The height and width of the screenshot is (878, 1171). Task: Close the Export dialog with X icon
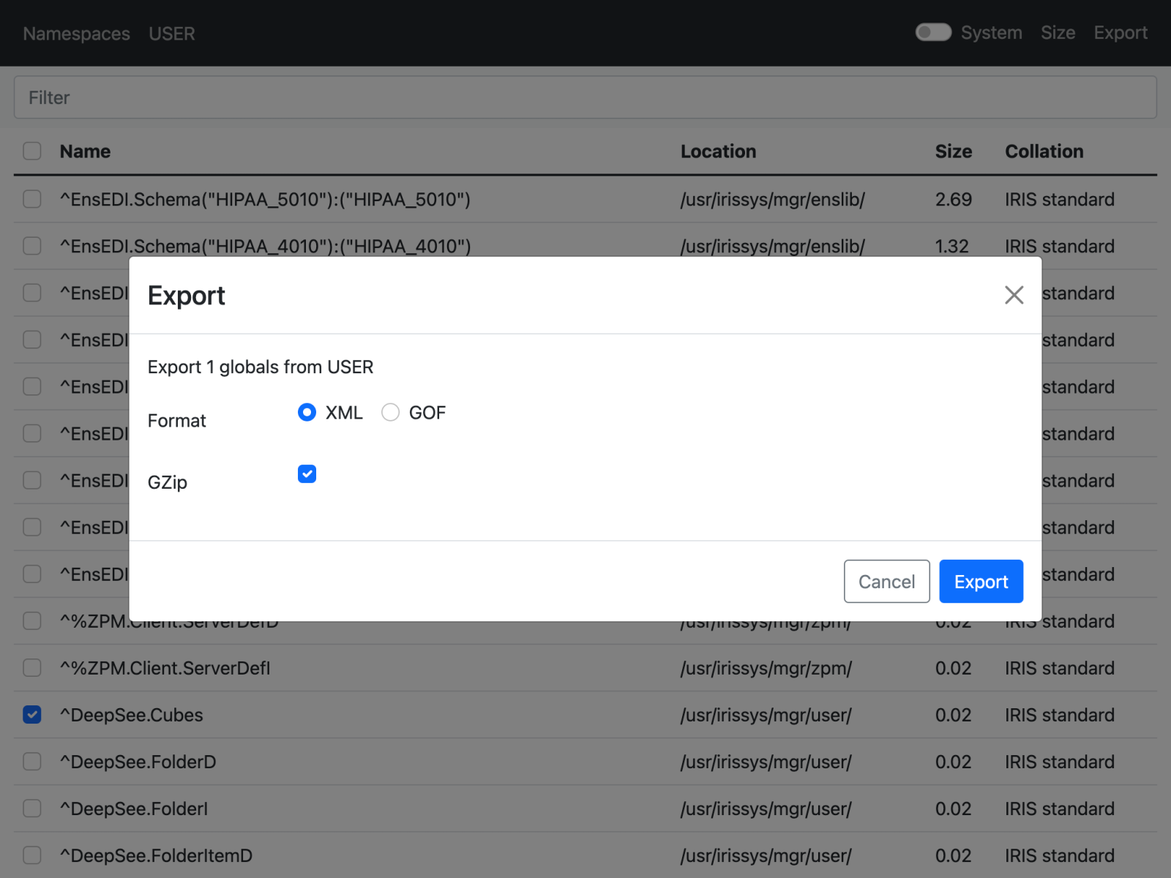[x=1014, y=295]
